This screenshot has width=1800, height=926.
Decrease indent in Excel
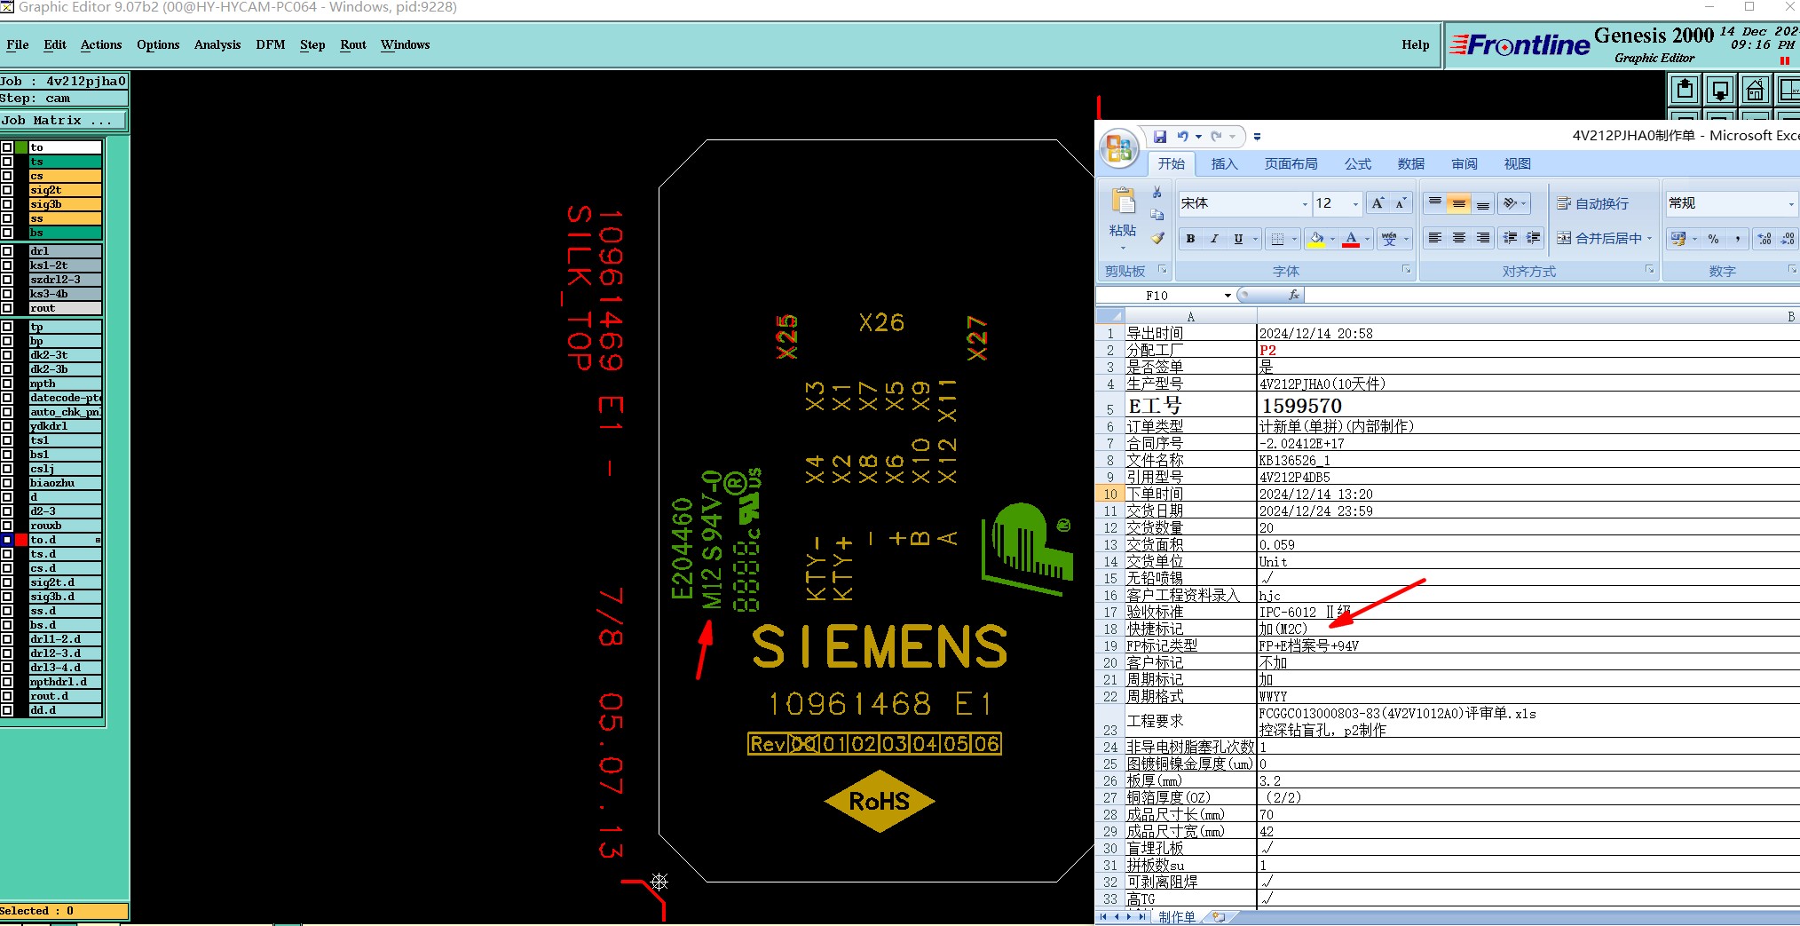point(1510,238)
